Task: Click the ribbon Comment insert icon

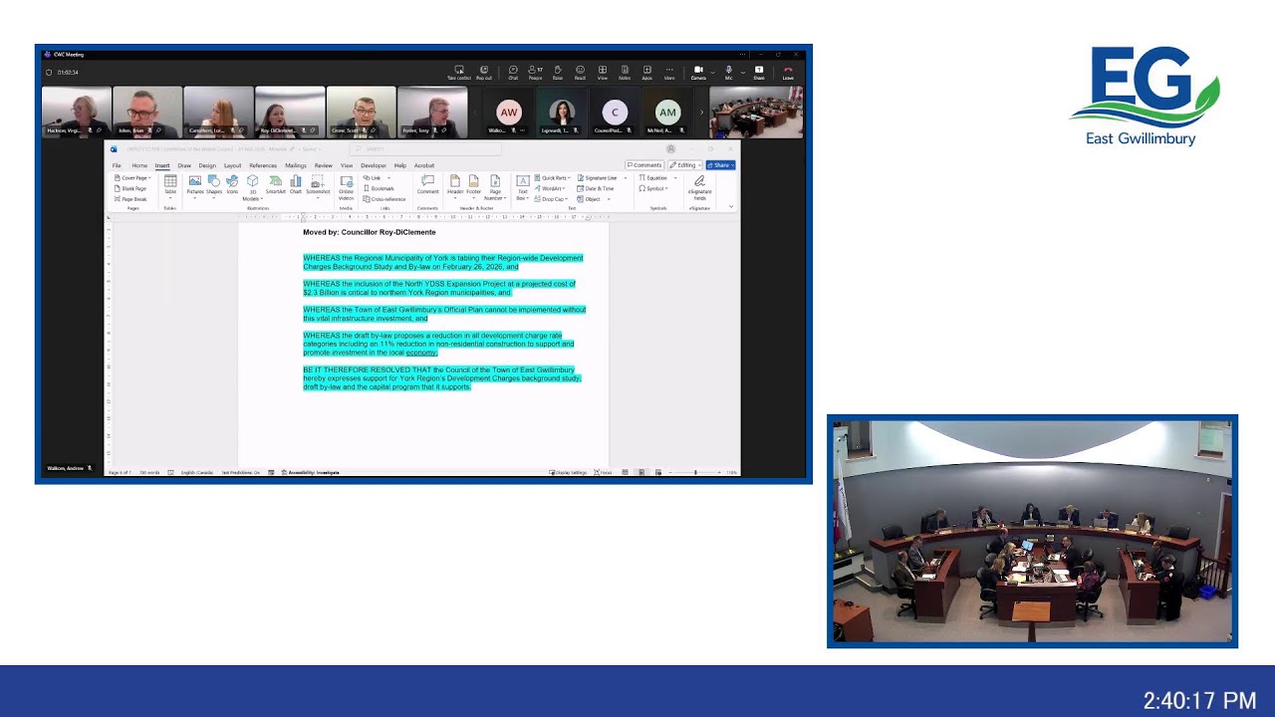Action: point(428,185)
